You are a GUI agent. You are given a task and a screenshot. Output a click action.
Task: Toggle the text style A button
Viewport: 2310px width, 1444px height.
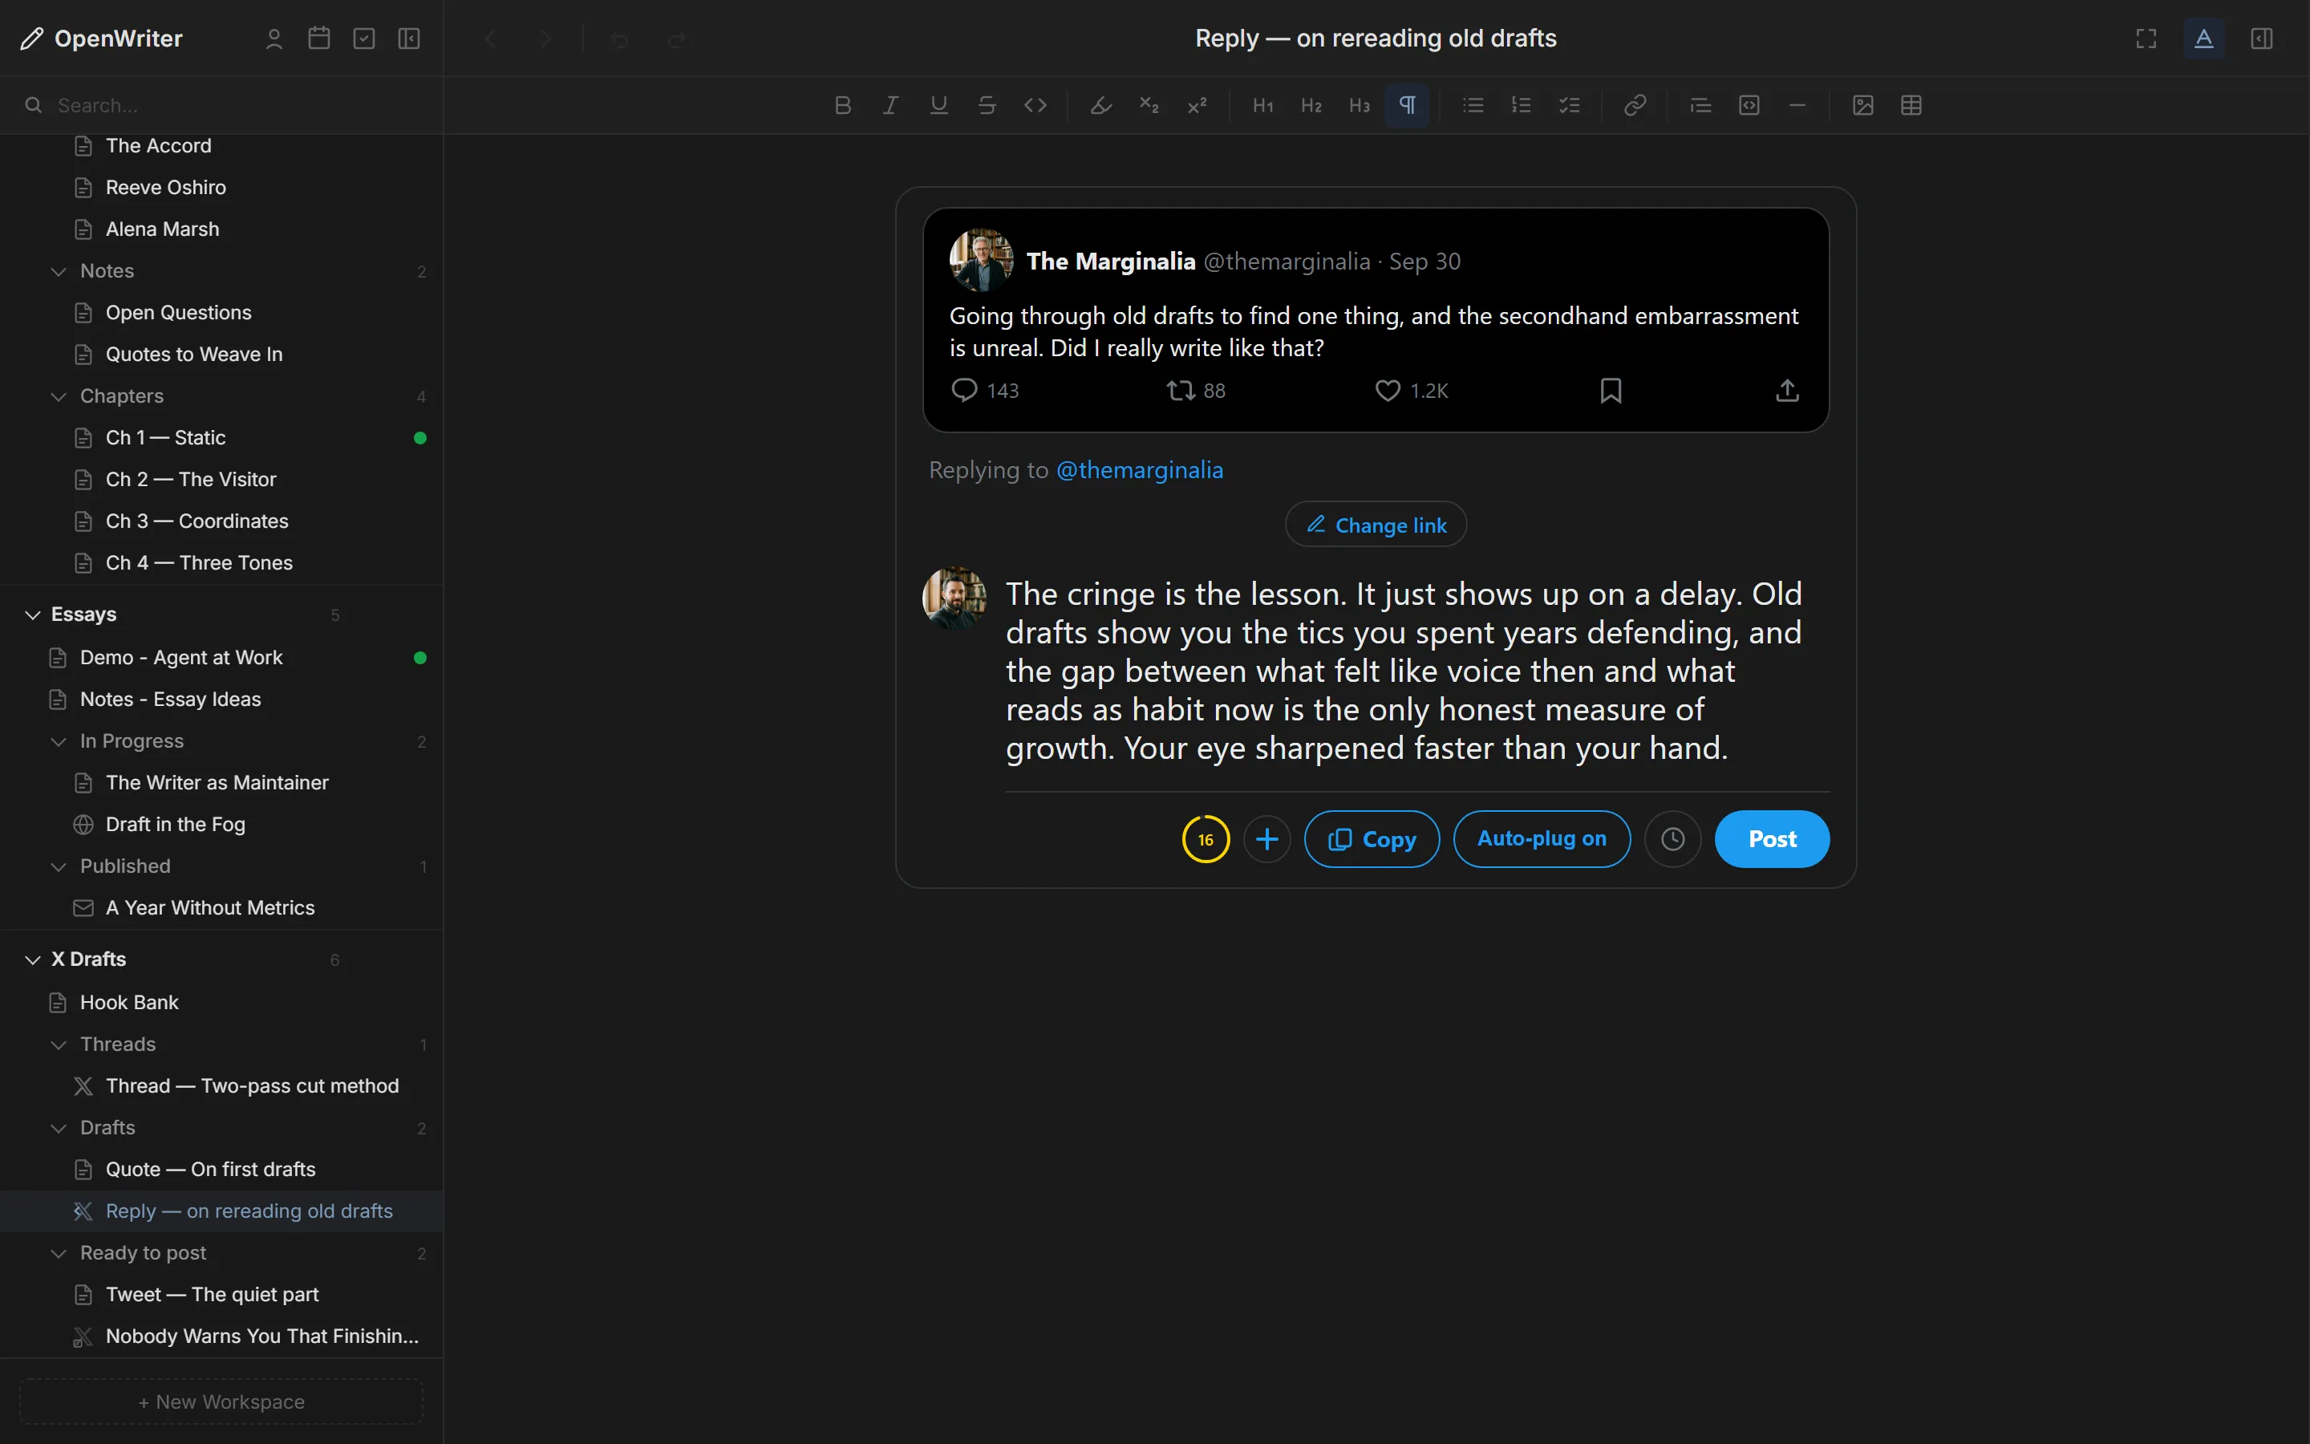tap(2203, 39)
